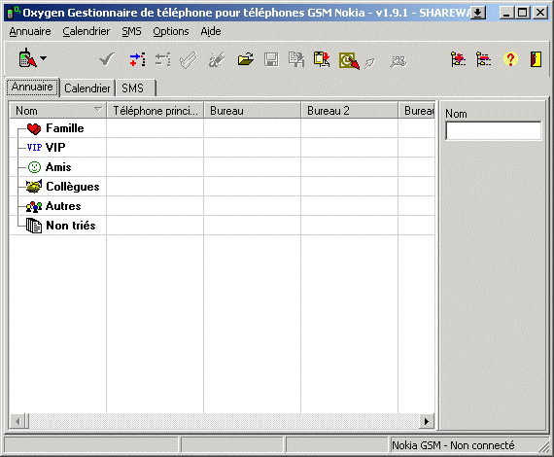Click the expand tree icon with red plus
Image resolution: width=554 pixels, height=457 pixels.
(x=458, y=59)
